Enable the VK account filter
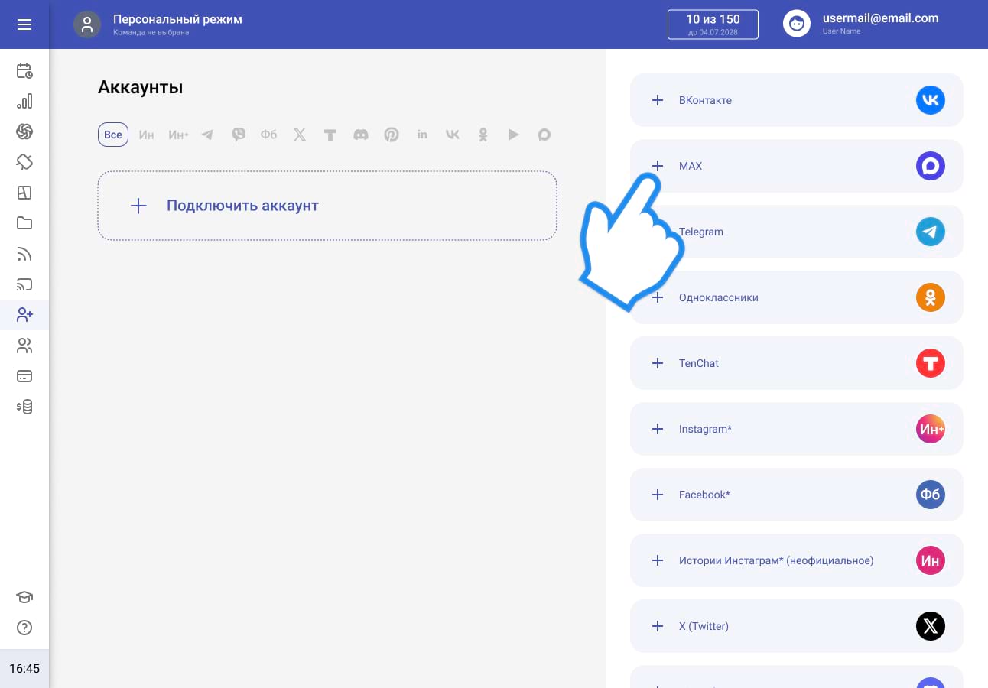The height and width of the screenshot is (688, 988). tap(452, 135)
